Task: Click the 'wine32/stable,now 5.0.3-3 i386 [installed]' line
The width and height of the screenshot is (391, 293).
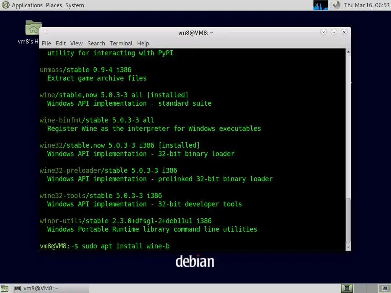Action: tap(120, 145)
